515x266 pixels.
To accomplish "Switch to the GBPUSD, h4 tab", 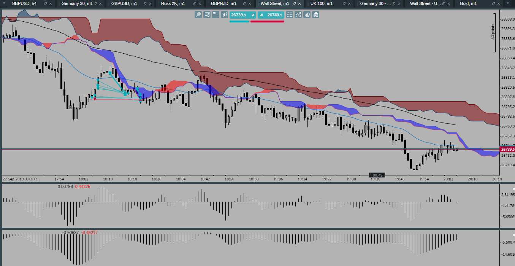I will [24, 3].
